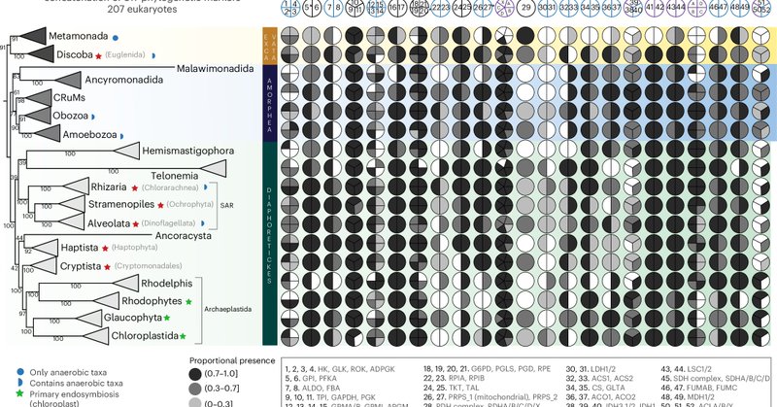Click the red star next to Haptista
The width and height of the screenshot is (777, 407).
click(105, 248)
